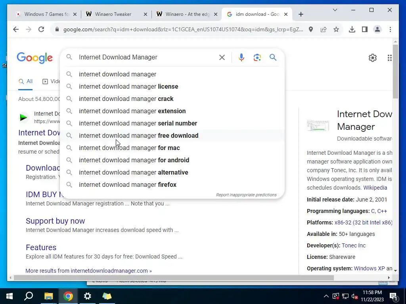Click the Chrome address bar URL
406x304 pixels.
pyautogui.click(x=183, y=29)
